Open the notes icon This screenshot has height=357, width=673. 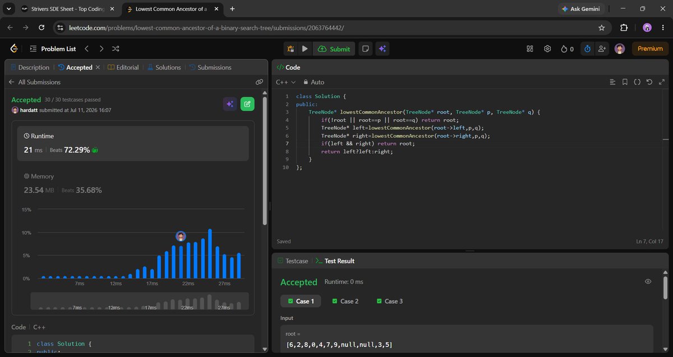pos(366,49)
